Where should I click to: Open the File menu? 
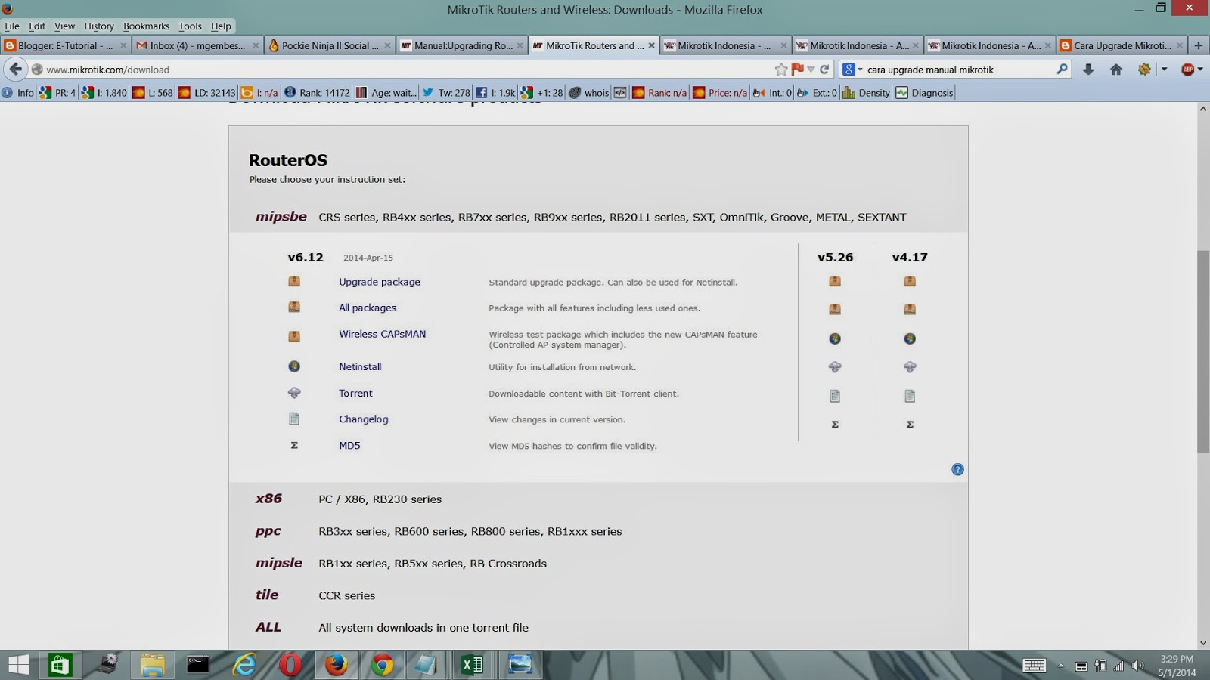(12, 26)
